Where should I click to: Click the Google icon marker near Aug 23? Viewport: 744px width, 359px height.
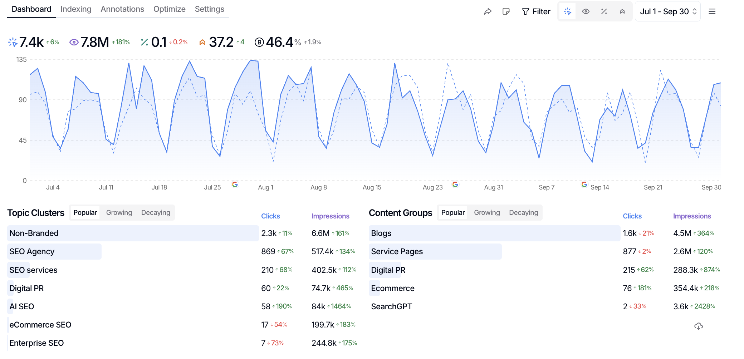[x=455, y=185]
